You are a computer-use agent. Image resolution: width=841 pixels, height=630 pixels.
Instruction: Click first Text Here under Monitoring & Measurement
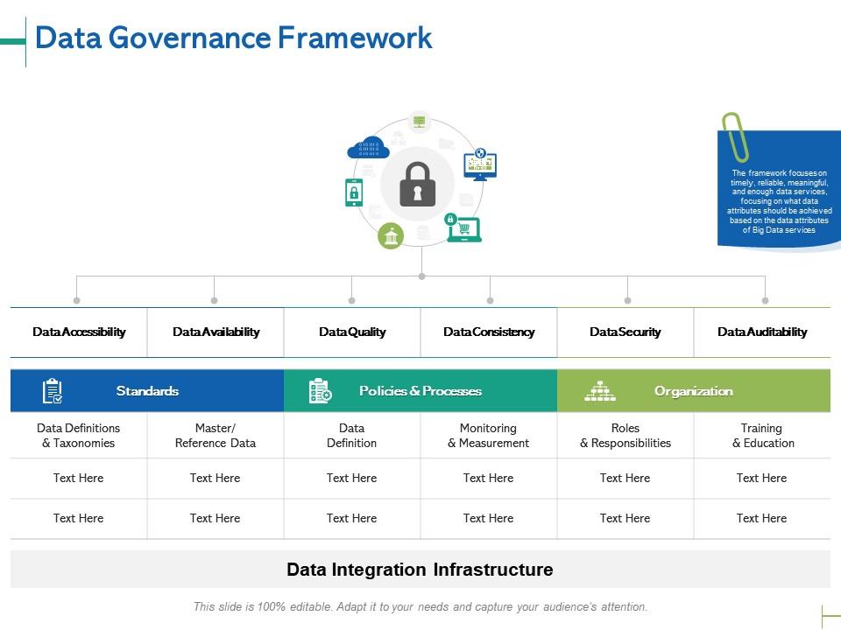point(489,478)
